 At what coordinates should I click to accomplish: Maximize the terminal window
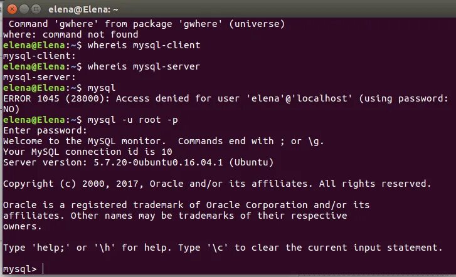pos(35,9)
